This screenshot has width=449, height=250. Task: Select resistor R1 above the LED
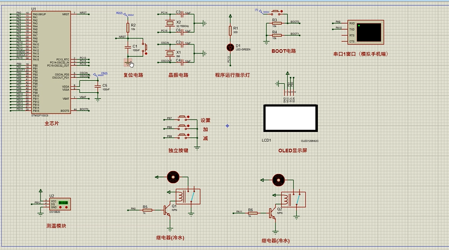point(230,31)
